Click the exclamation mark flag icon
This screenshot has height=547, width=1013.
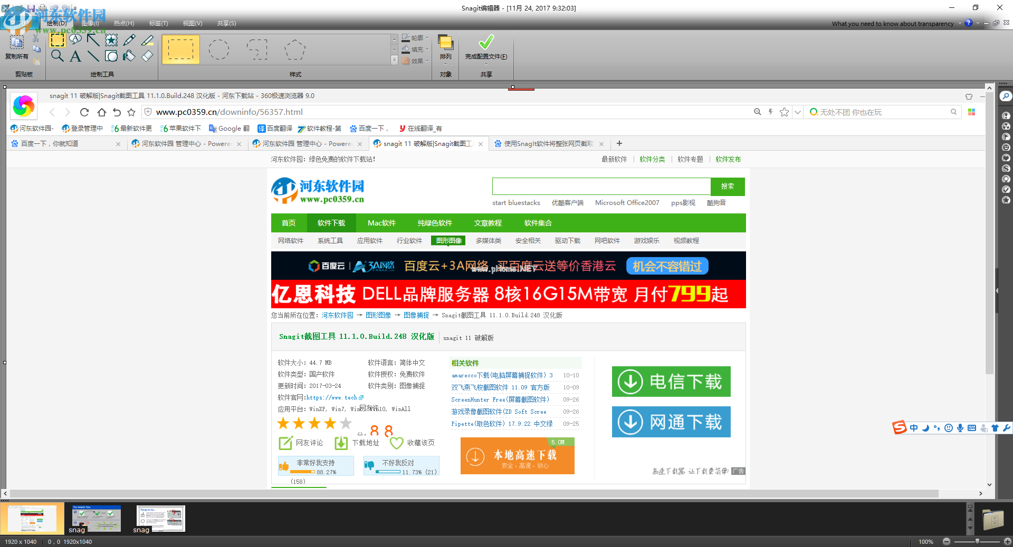1006,115
